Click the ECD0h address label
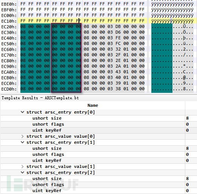Viewport: 197px width, 194px height. pos(9,89)
